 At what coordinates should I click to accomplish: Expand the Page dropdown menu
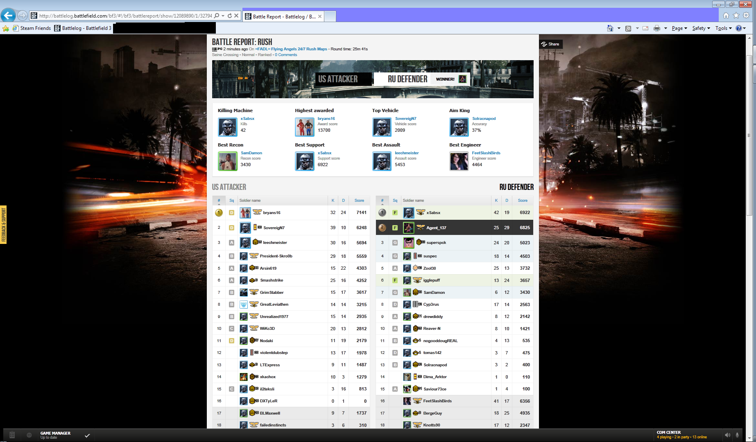[x=679, y=28]
